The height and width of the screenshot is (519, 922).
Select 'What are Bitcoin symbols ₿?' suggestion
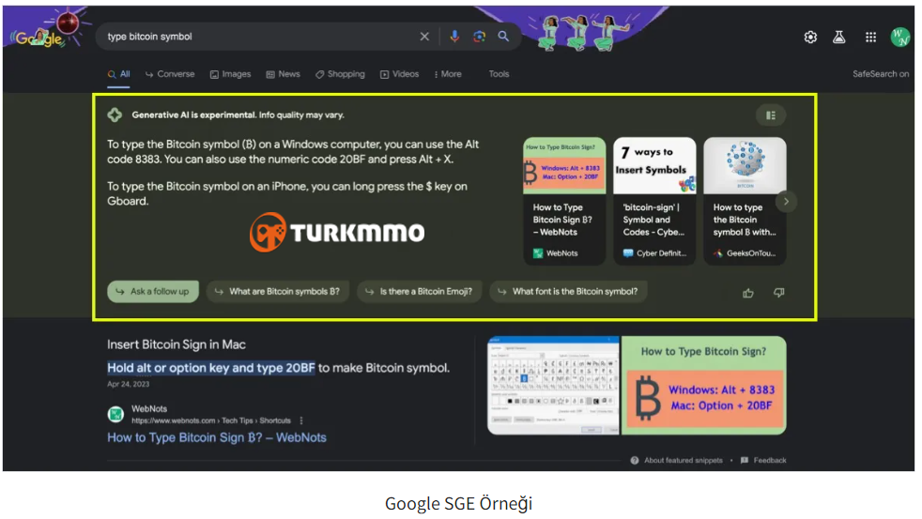tap(278, 292)
